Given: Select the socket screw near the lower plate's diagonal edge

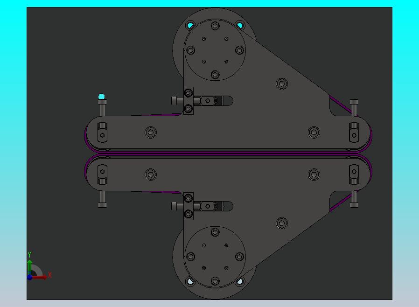Looking at the screenshot, I should [282, 223].
